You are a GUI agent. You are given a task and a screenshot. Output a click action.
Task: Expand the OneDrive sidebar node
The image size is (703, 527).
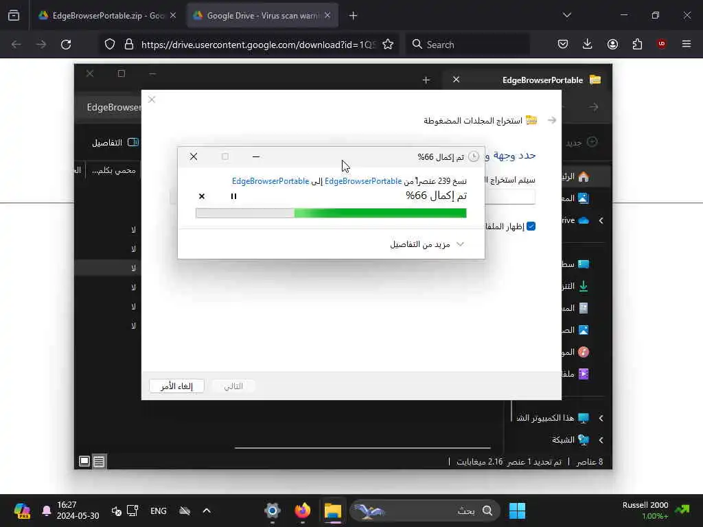coord(601,220)
